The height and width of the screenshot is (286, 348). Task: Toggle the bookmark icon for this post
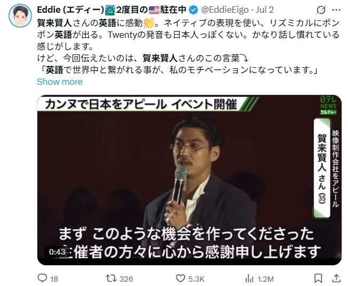[318, 278]
